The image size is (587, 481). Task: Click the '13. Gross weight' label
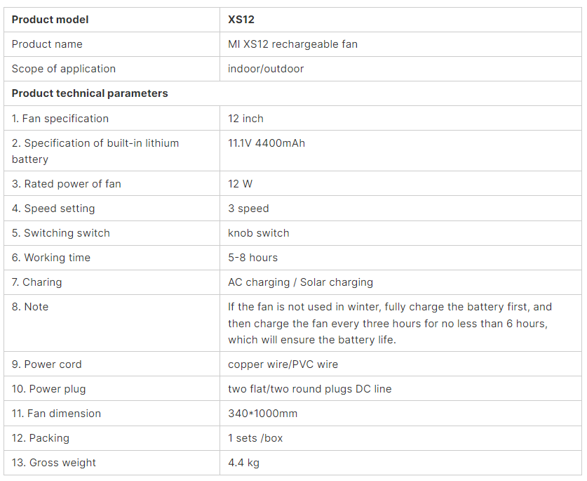53,463
